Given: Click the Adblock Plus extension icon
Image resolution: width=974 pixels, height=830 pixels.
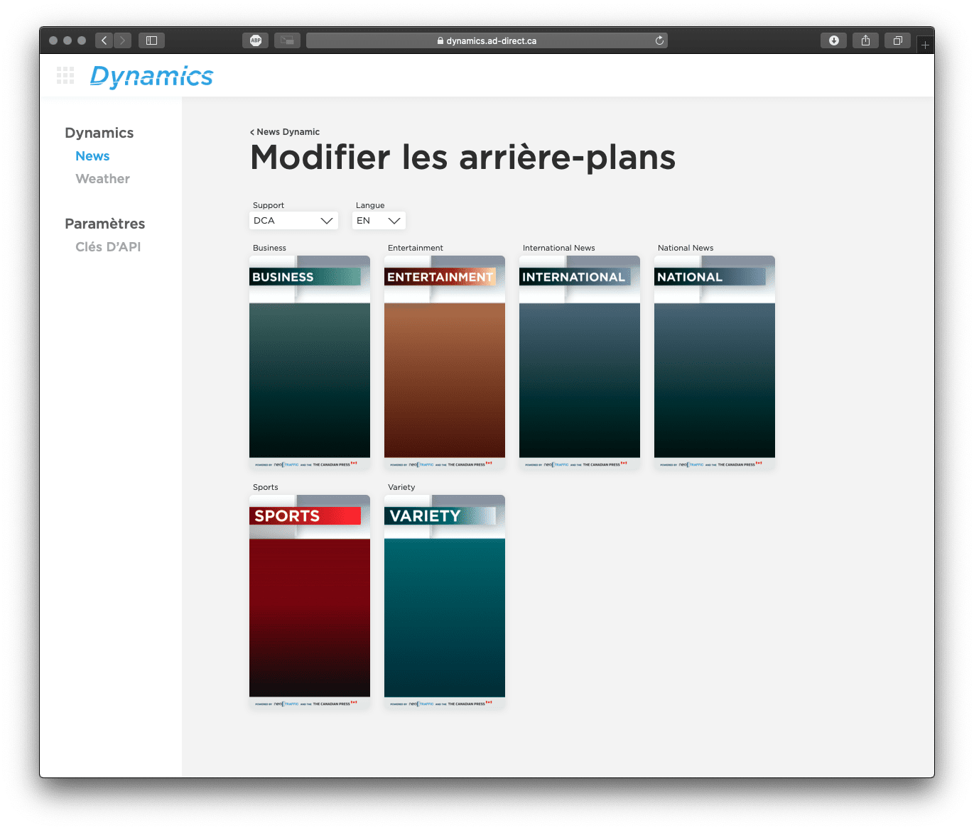Looking at the screenshot, I should point(256,40).
